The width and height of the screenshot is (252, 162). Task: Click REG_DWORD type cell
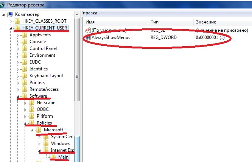click(163, 37)
